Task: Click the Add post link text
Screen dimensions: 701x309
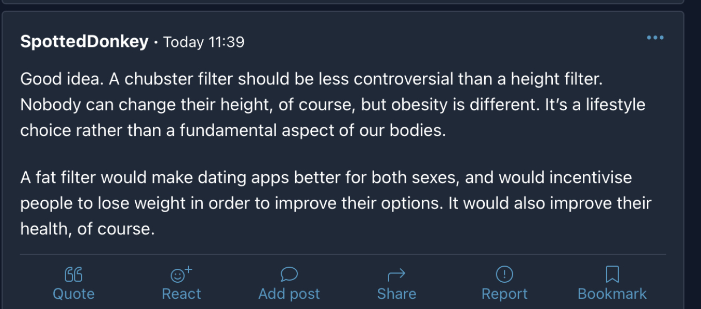Action: click(289, 294)
